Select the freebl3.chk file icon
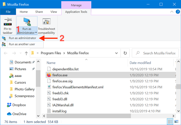The width and height of the screenshot is (181, 125). pos(49,93)
